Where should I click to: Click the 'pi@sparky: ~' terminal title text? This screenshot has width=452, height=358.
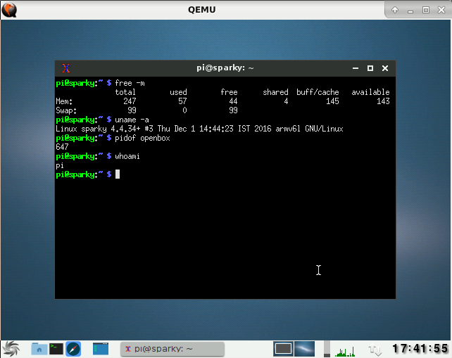tap(225, 68)
